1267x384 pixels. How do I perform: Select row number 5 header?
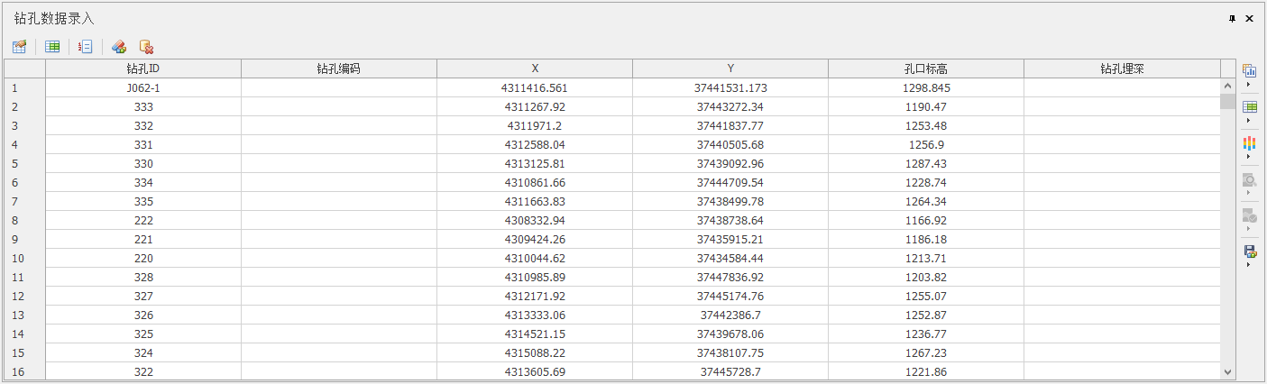[x=24, y=164]
